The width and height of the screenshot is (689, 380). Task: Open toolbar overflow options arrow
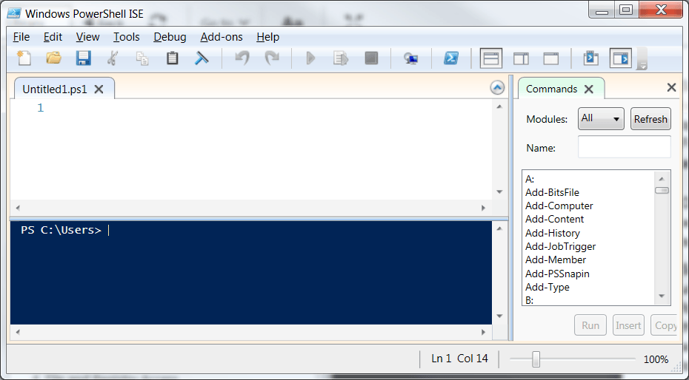[642, 66]
